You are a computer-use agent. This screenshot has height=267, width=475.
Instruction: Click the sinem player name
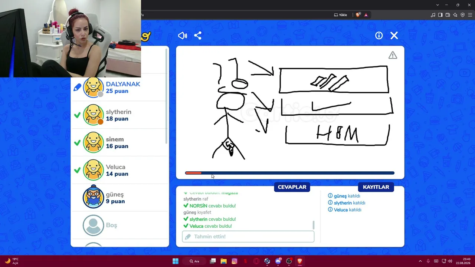[x=115, y=139]
